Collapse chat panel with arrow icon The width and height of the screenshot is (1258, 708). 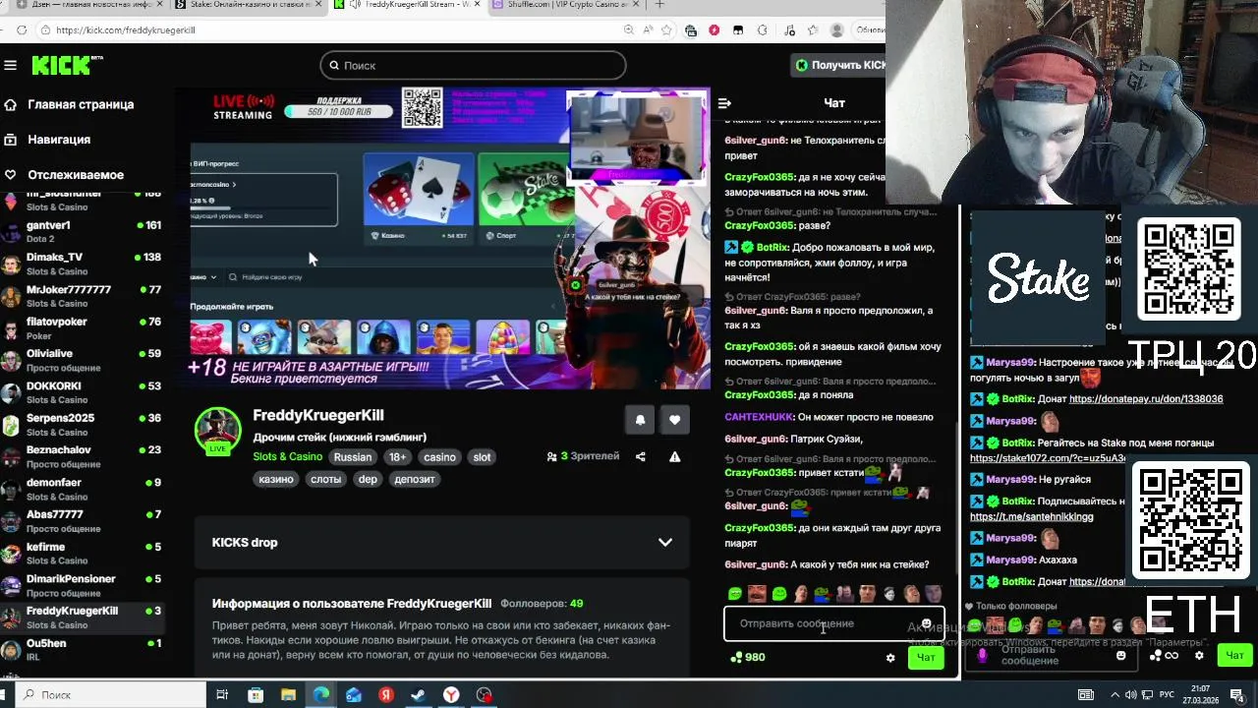tap(724, 103)
